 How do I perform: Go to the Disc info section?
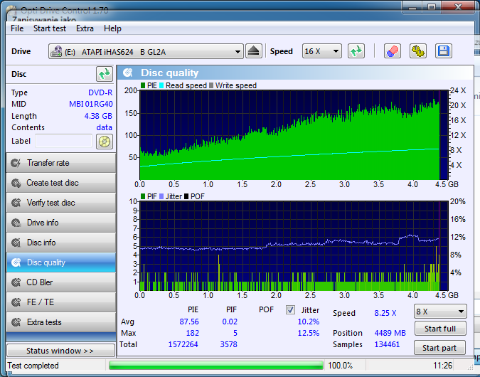click(x=61, y=243)
